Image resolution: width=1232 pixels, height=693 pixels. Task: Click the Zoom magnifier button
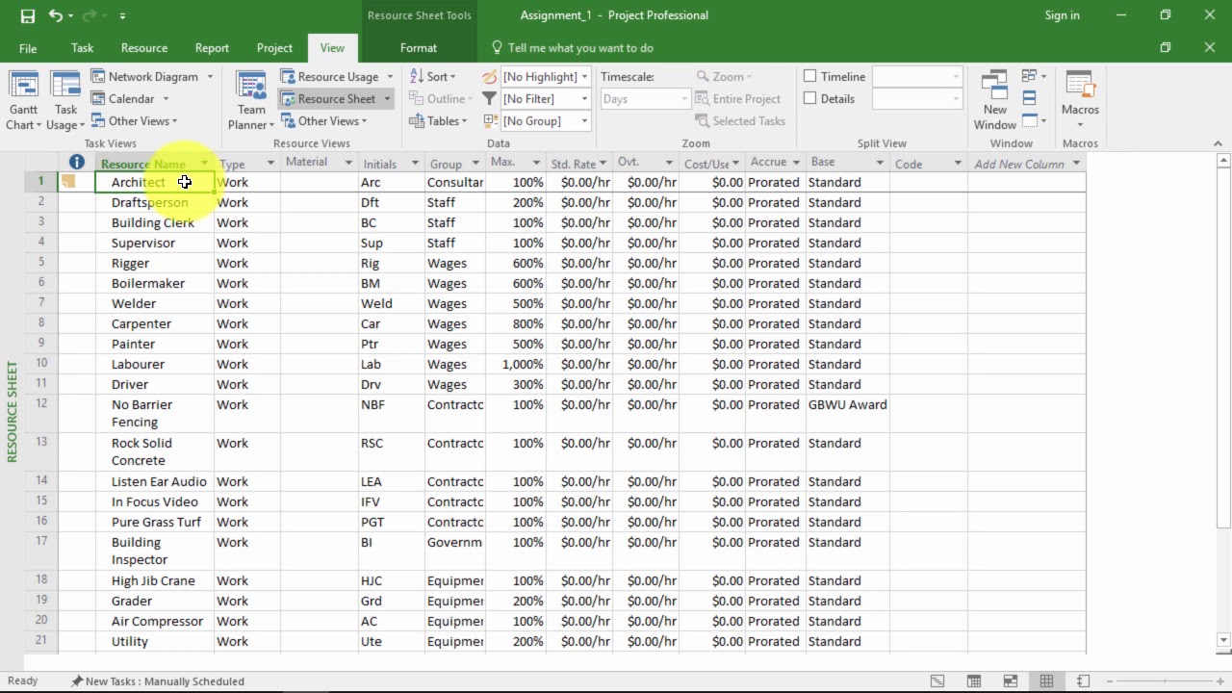coord(724,77)
